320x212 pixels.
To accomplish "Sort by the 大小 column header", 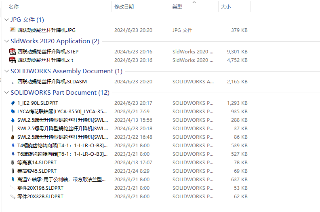I will point(226,7).
